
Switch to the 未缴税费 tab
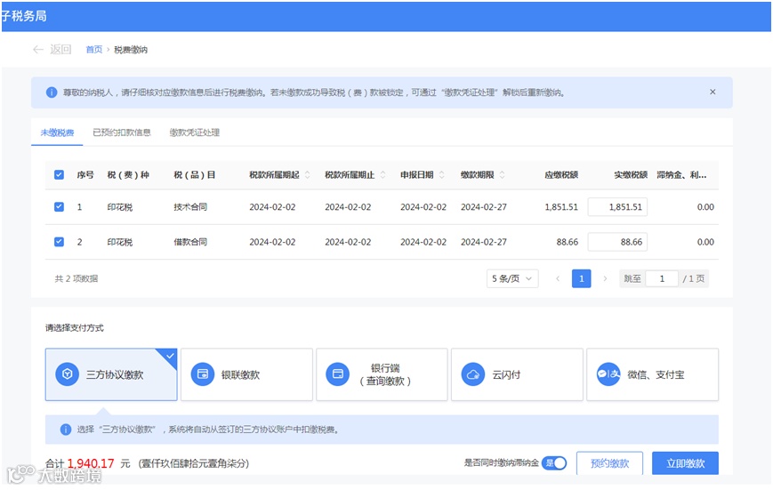[57, 133]
